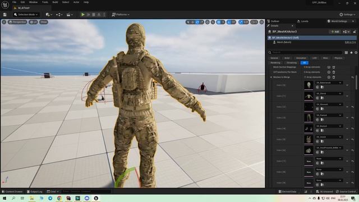Open the Lit view mode menu
359x202 pixels.
point(34,22)
